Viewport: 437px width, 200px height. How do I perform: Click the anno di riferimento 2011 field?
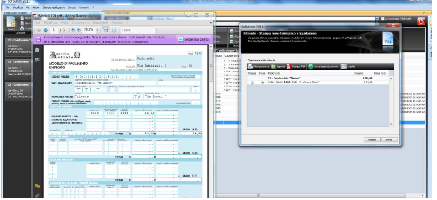pos(124,113)
